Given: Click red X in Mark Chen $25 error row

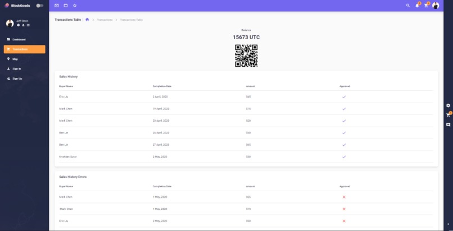Looking at the screenshot, I should 344,197.
